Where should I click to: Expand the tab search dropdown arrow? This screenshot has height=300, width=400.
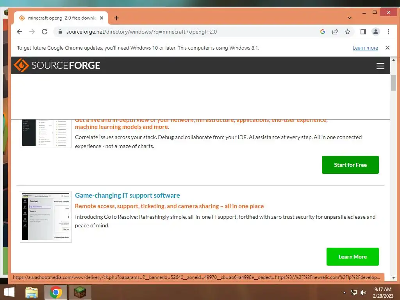[350, 18]
